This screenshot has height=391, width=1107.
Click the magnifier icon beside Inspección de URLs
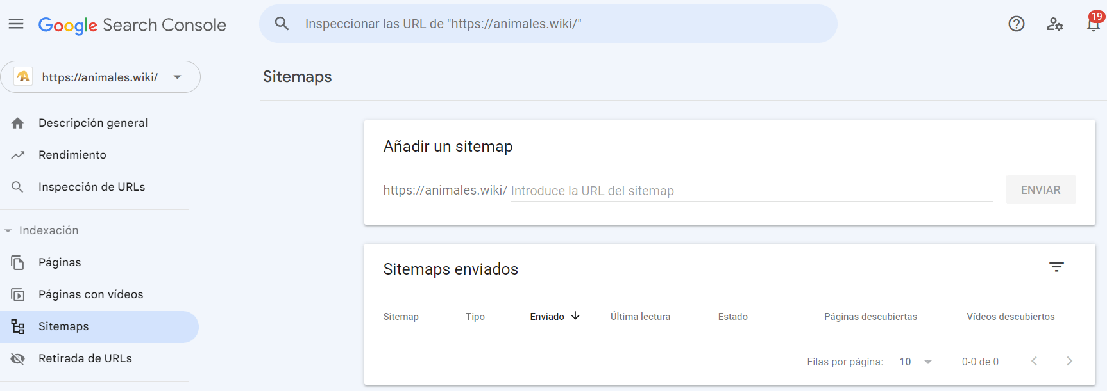pos(18,187)
